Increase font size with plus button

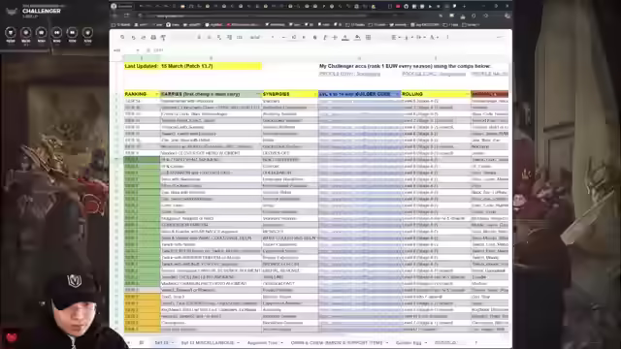[304, 37]
